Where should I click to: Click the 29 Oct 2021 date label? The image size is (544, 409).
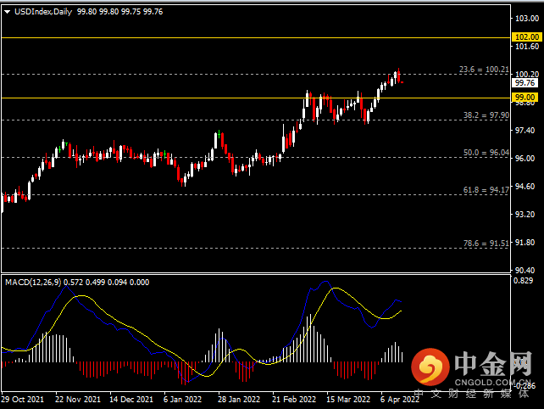tap(23, 400)
